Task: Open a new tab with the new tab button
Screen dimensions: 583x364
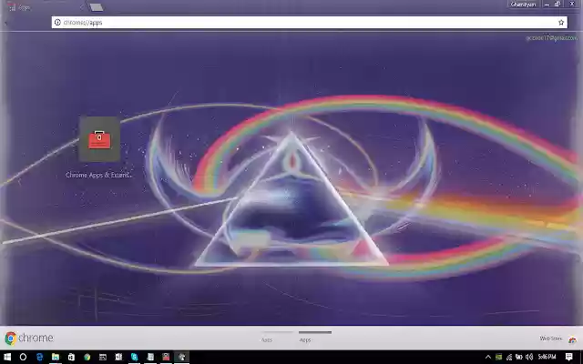Action: [97, 7]
